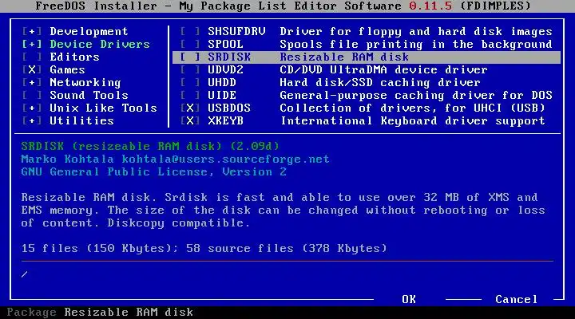Screen dimensions: 575x319
Task: Click 'Driver for floppy and hard disk images' description
Action: tap(416, 32)
